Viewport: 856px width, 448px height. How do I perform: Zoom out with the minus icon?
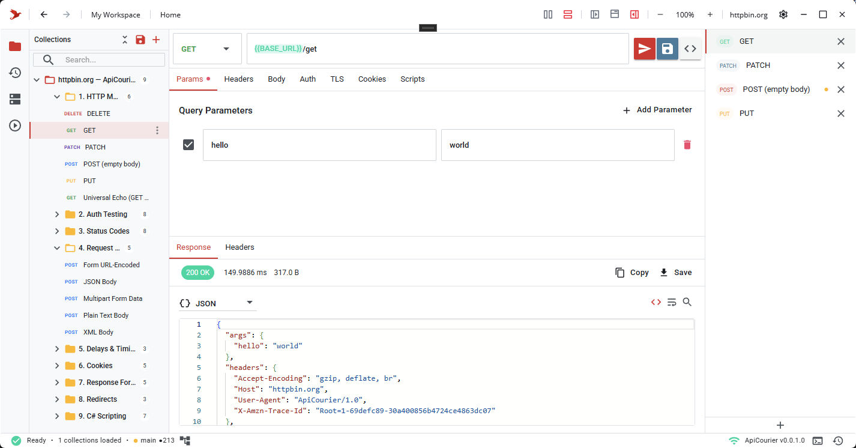(x=660, y=14)
